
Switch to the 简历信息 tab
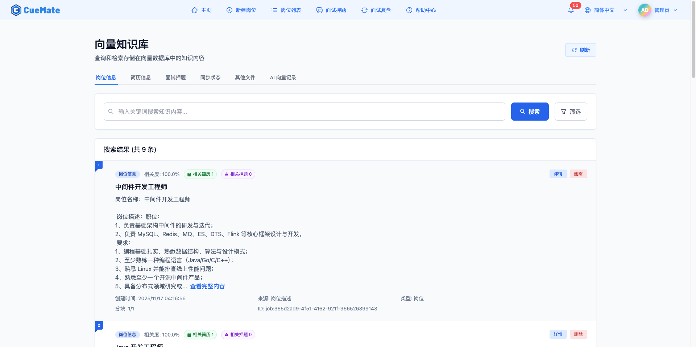coord(141,78)
